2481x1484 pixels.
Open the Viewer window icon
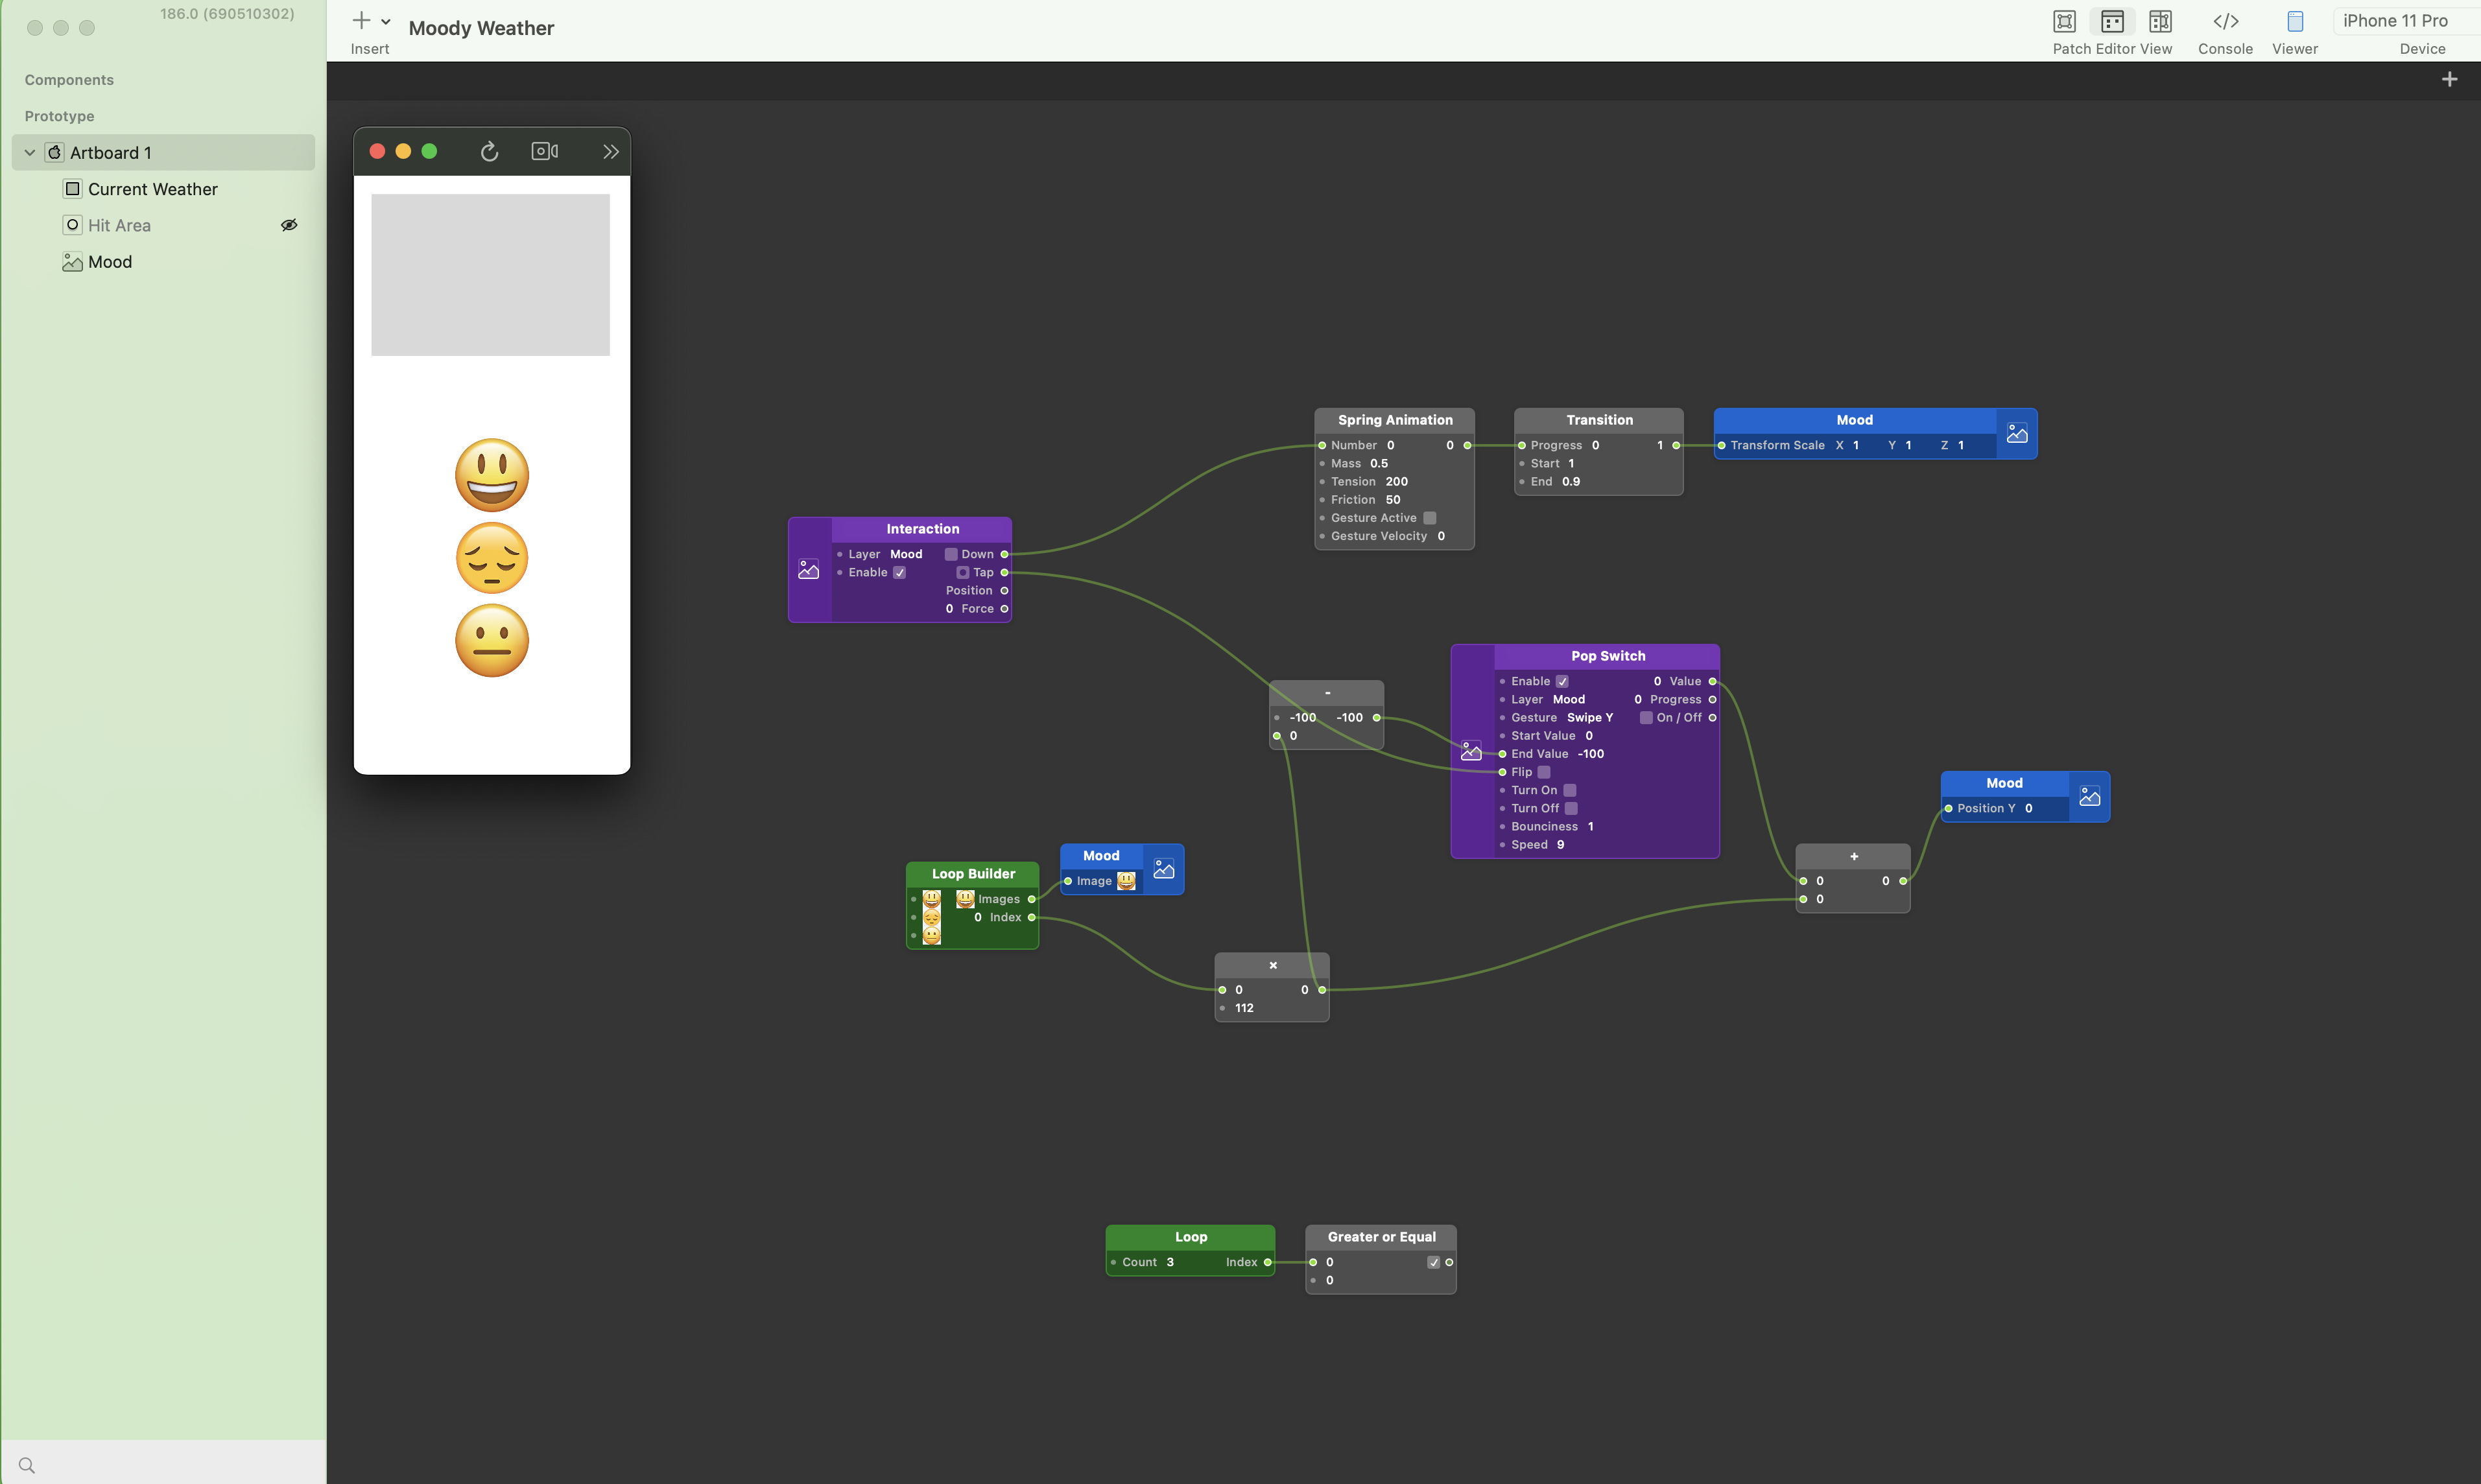tap(2294, 22)
